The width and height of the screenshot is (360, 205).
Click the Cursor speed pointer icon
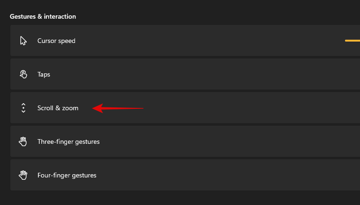tap(23, 41)
